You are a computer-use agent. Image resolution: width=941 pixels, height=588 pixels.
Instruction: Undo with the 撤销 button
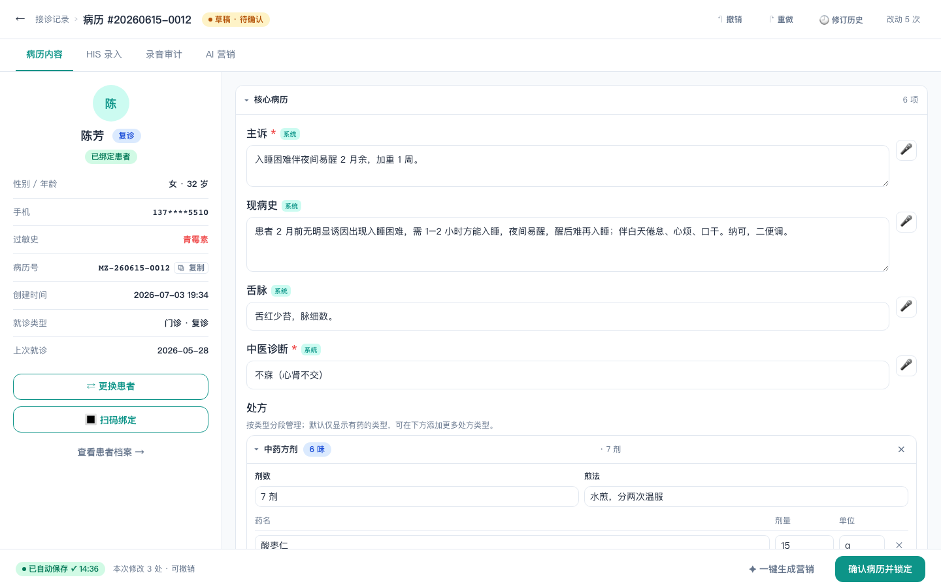click(729, 20)
